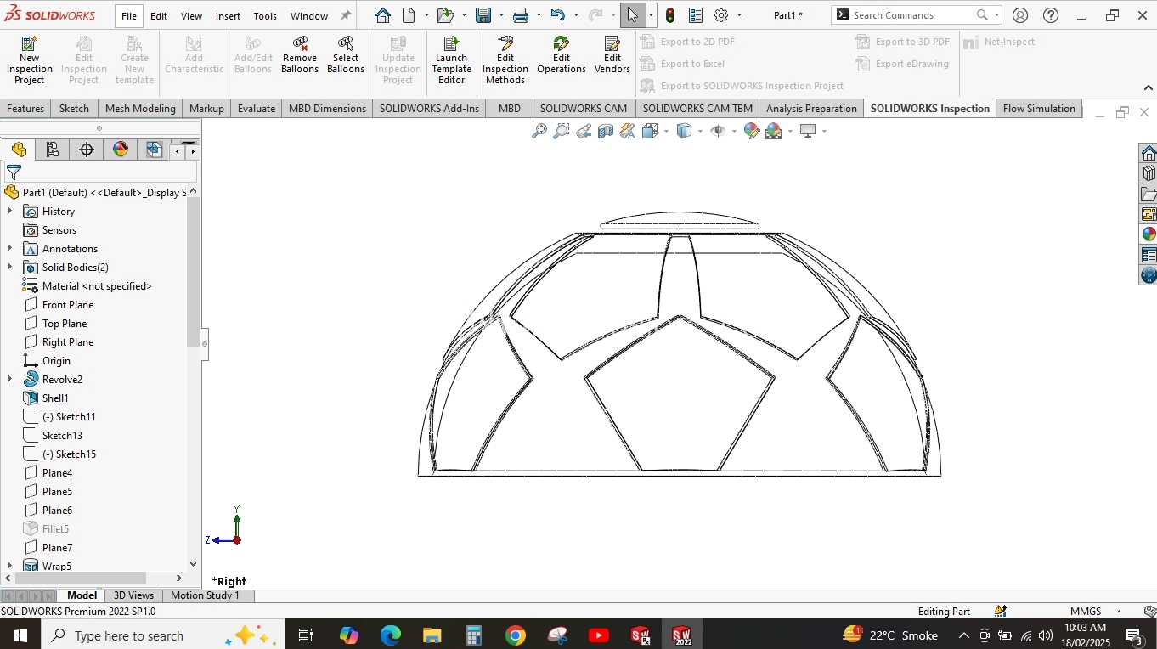
Task: Open the Section View tool
Action: (606, 131)
